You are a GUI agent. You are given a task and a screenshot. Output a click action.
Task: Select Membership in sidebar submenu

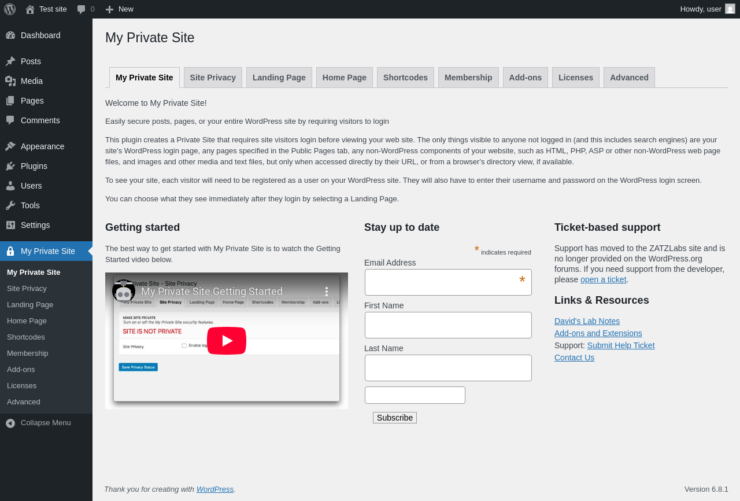pos(28,353)
